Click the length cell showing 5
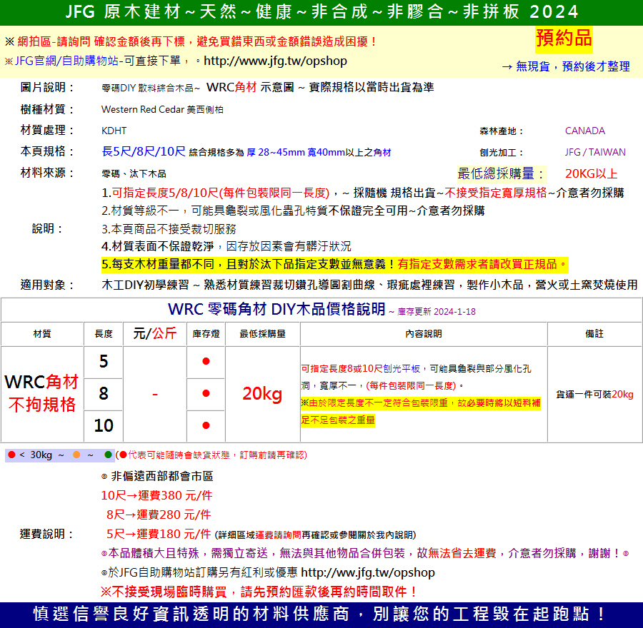 click(x=104, y=362)
